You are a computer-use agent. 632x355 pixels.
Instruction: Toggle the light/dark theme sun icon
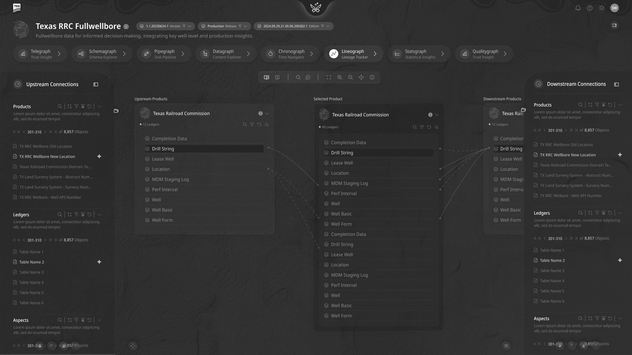coord(602,8)
